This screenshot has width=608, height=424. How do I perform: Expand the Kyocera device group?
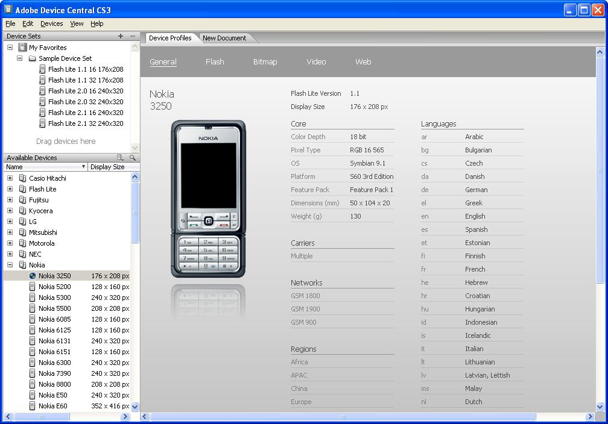click(10, 211)
